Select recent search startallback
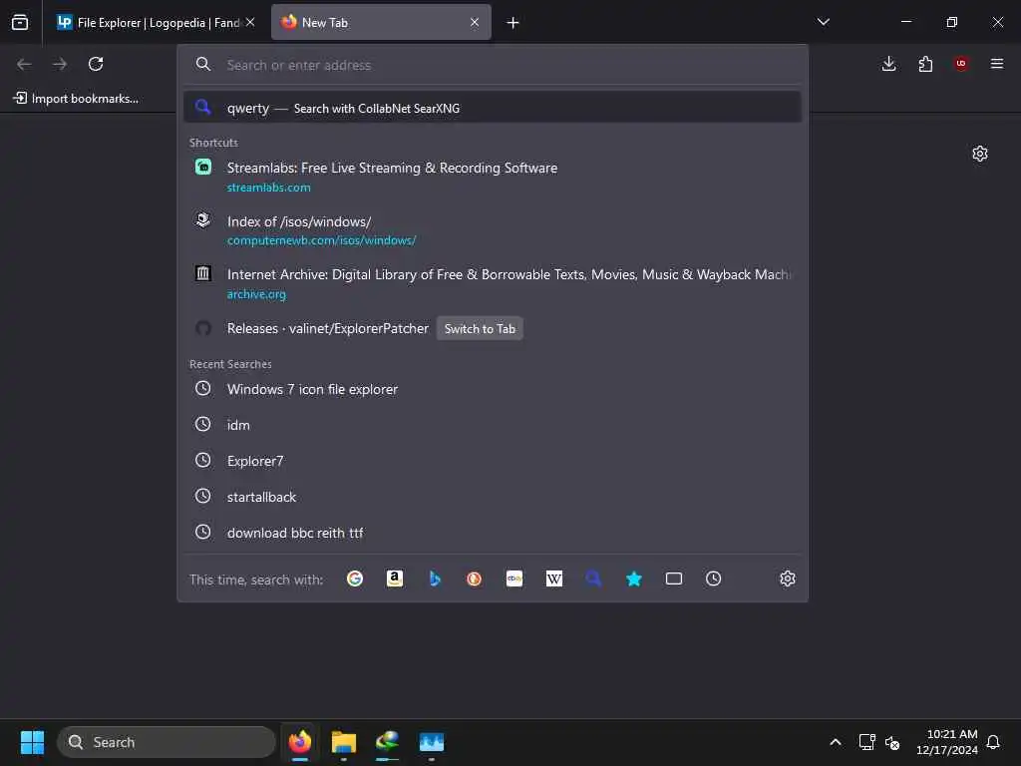 493,497
